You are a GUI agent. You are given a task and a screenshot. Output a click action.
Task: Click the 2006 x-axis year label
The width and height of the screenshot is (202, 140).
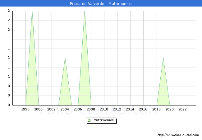pos(78,109)
